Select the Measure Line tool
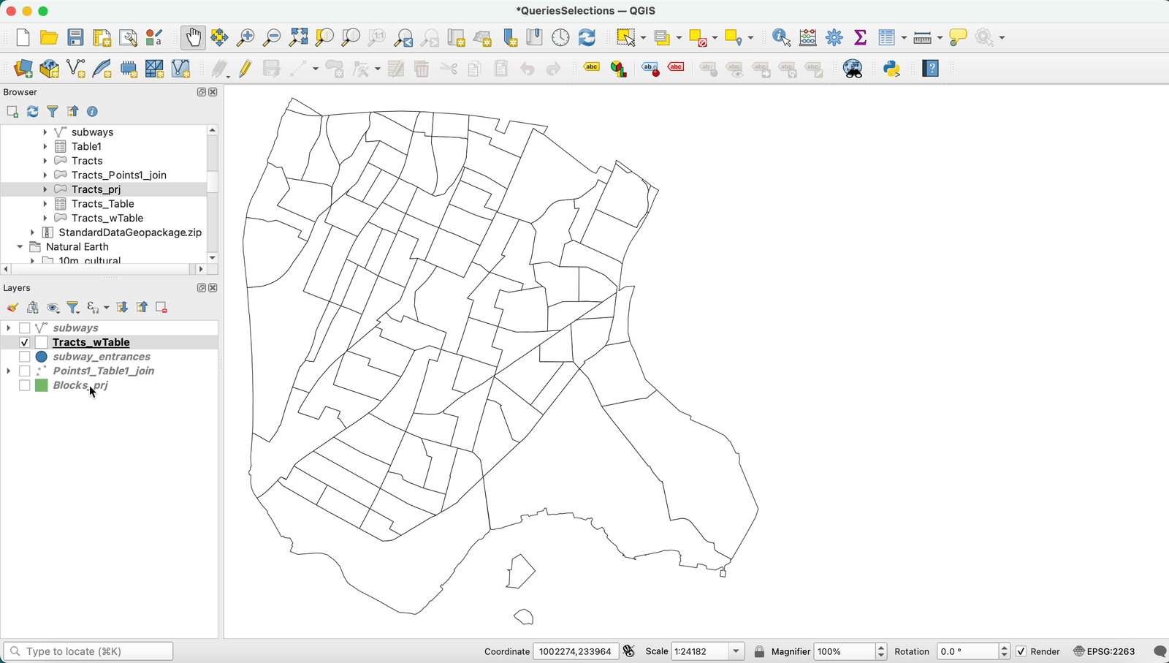This screenshot has height=663, width=1169. 922,37
